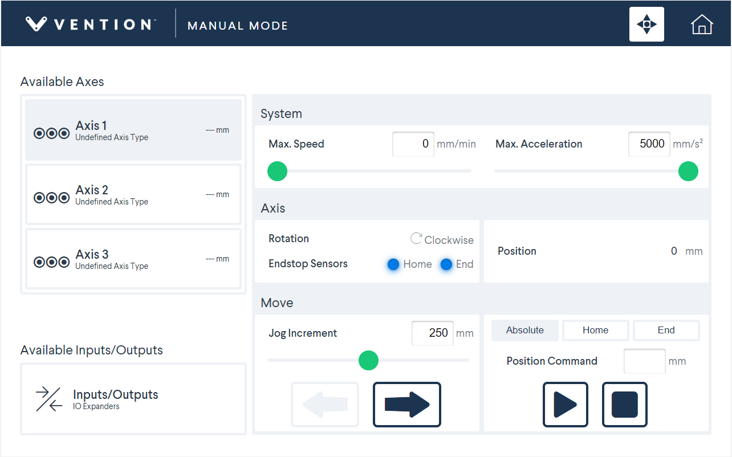Image resolution: width=732 pixels, height=457 pixels.
Task: Click the 'Move' section heading
Action: click(276, 303)
